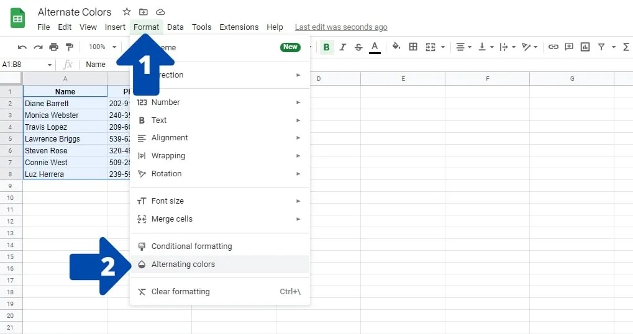The image size is (633, 334).
Task: Toggle Strikethrough formatting in toolbar
Action: [x=358, y=47]
